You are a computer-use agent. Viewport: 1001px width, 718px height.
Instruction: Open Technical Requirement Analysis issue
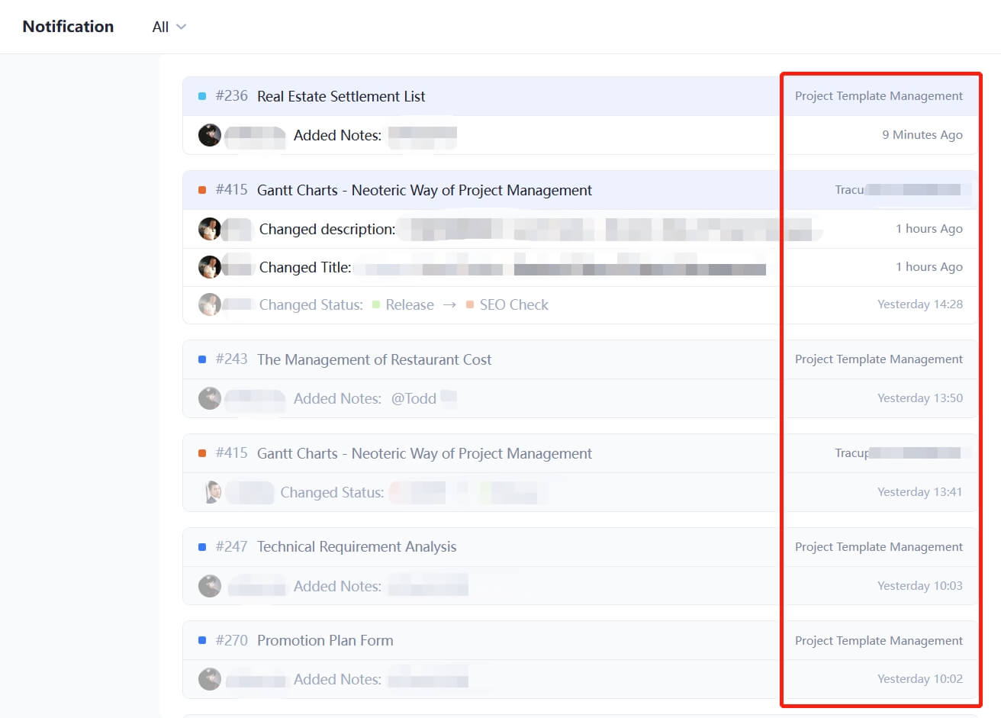click(356, 546)
